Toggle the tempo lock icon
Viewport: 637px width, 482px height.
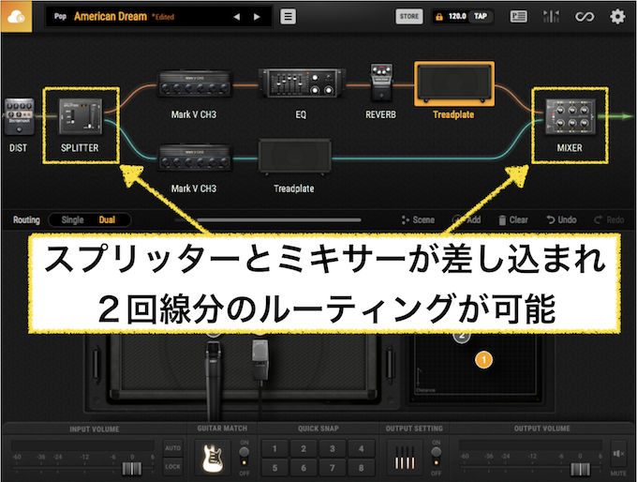point(439,17)
